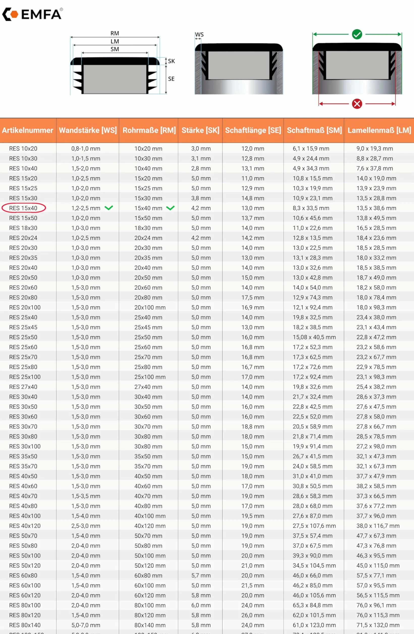Image resolution: width=414 pixels, height=634 pixels.
Task: Click the Lamellenmaß [LM] column header
Action: point(379,130)
